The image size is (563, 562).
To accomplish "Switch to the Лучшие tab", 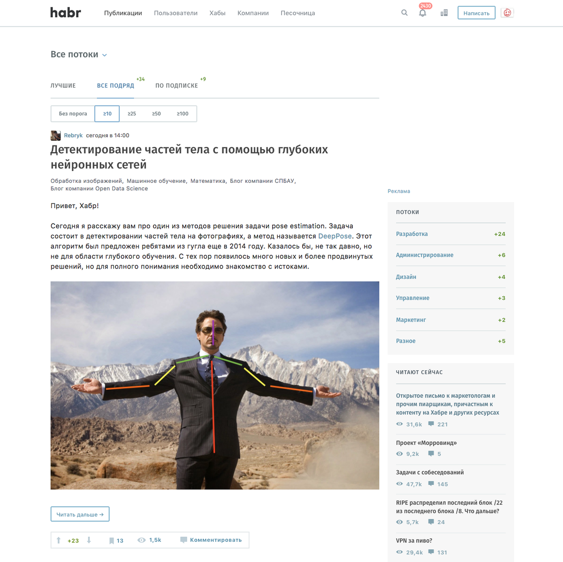I will click(63, 86).
